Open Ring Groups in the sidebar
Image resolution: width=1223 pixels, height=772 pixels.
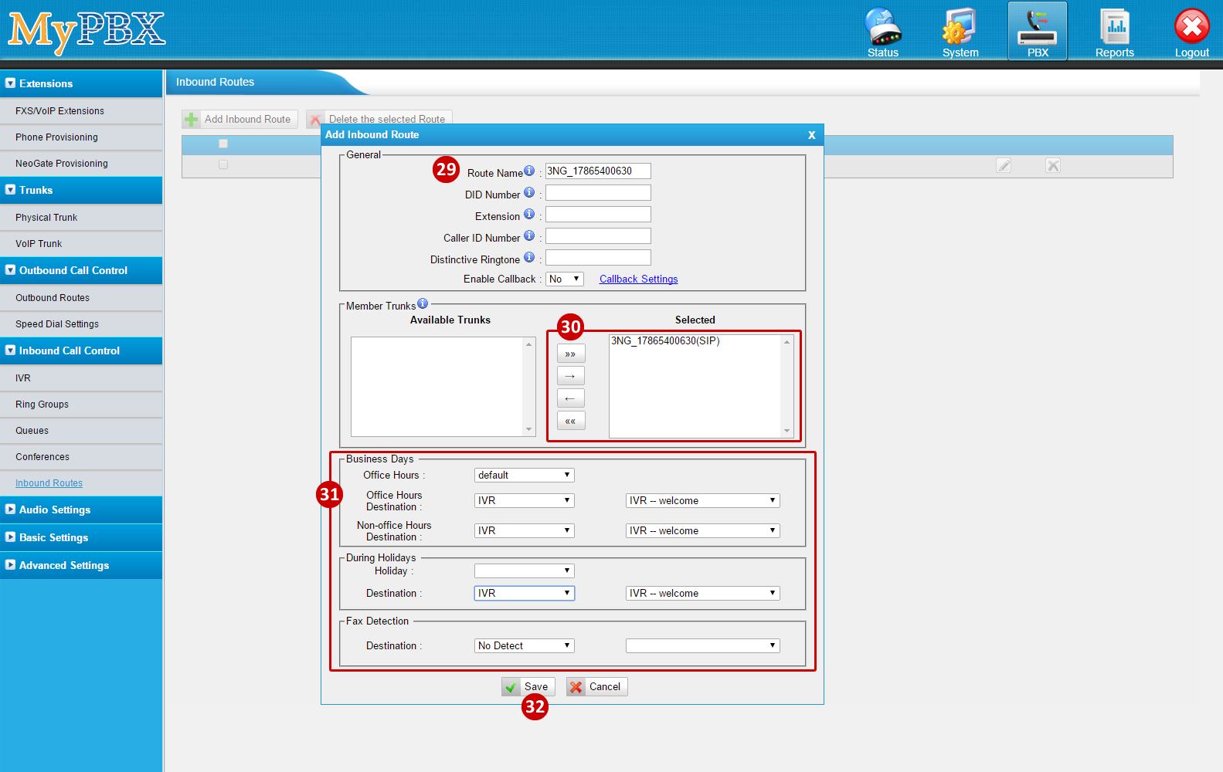pos(42,405)
